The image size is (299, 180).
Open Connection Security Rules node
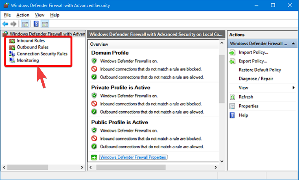pyautogui.click(x=42, y=54)
